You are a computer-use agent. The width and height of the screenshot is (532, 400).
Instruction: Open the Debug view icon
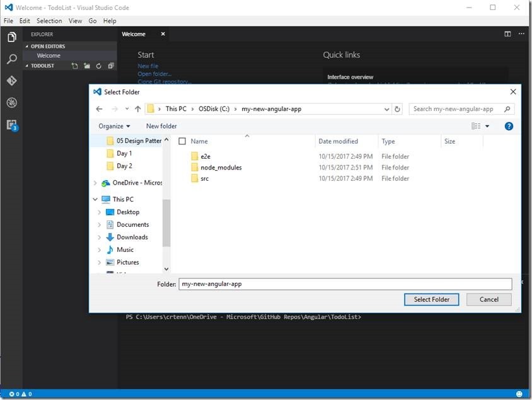pyautogui.click(x=11, y=103)
